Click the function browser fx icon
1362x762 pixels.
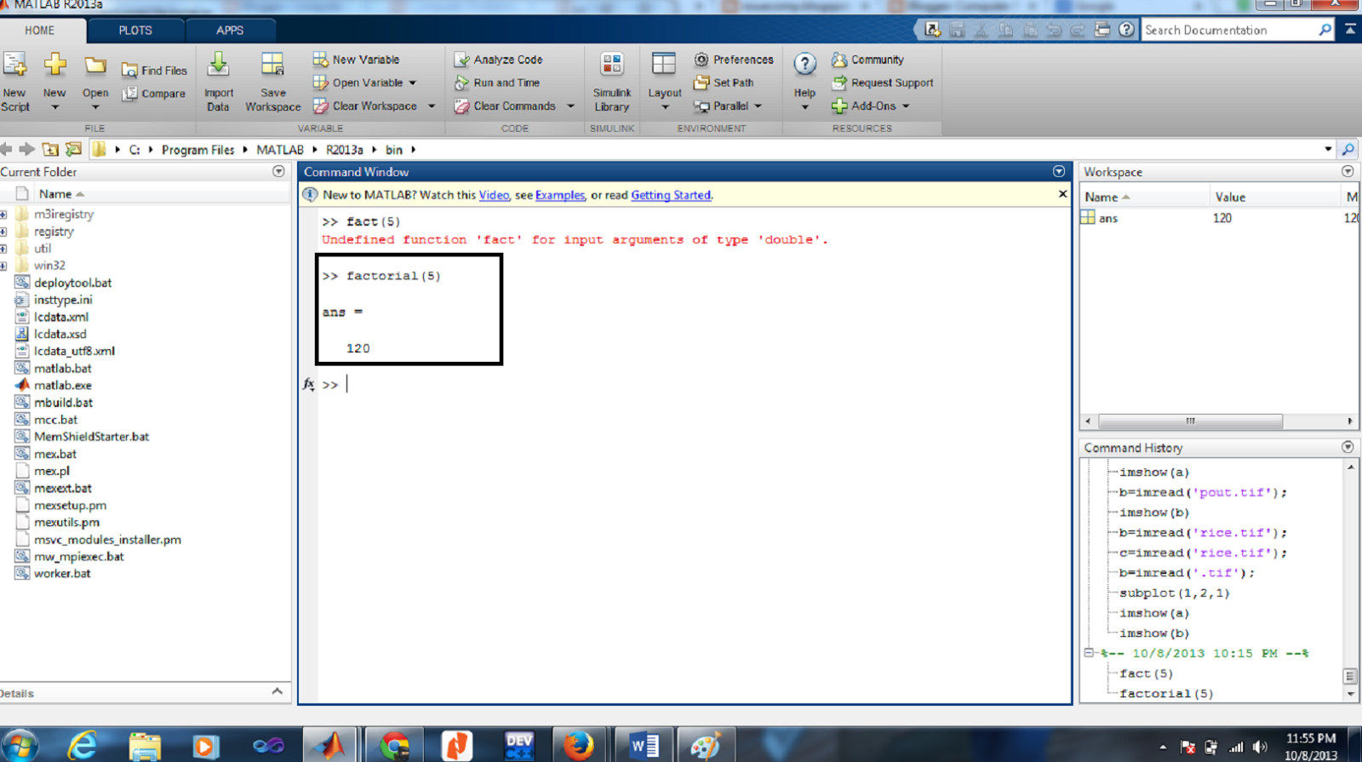(x=309, y=385)
